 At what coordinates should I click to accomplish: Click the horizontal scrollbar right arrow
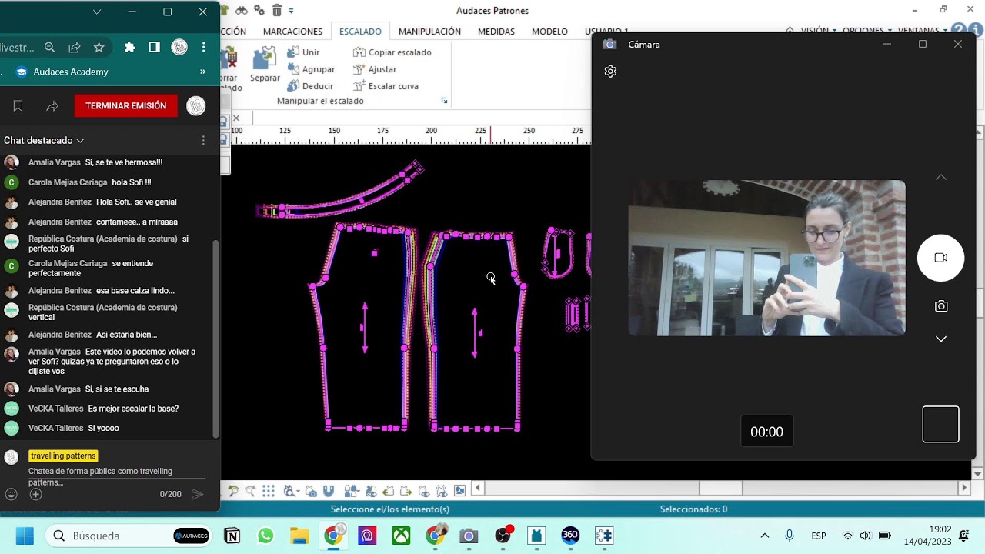pos(963,488)
